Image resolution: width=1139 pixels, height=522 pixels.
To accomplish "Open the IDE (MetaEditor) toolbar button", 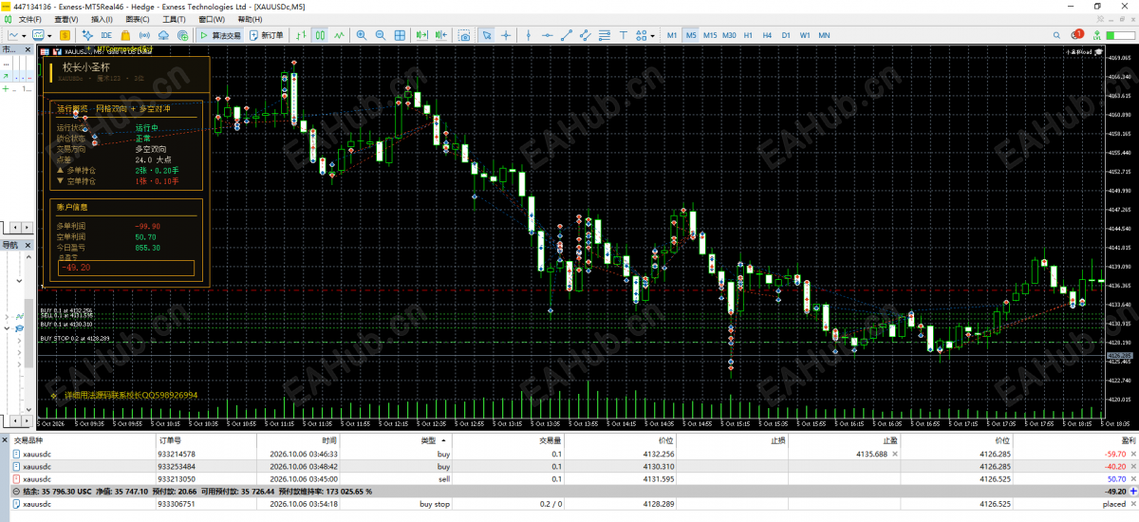I will tap(106, 35).
